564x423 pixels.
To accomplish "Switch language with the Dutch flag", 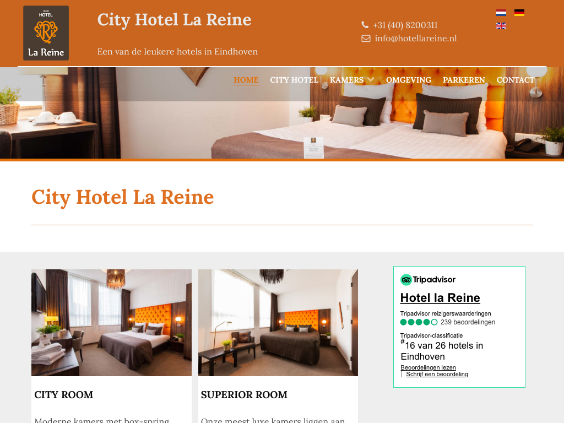I will 501,13.
